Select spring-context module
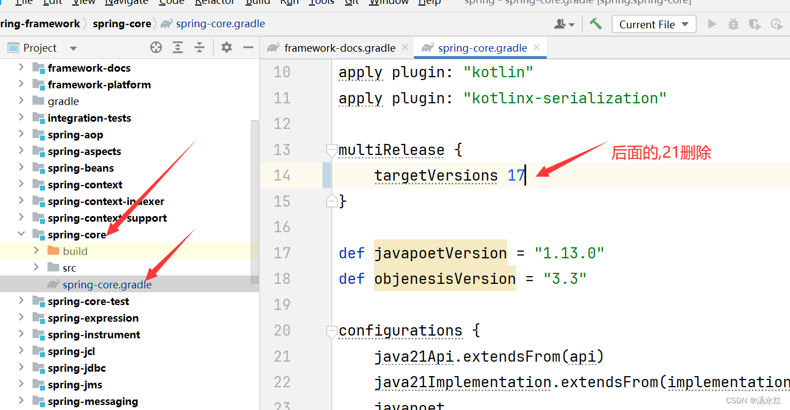 click(85, 184)
